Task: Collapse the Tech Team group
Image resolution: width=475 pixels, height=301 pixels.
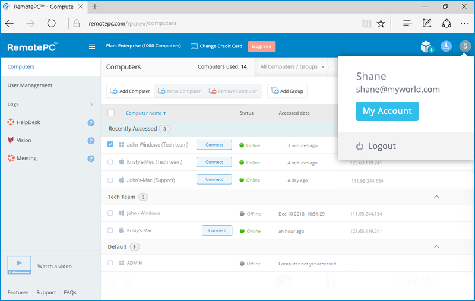Action: click(x=436, y=197)
